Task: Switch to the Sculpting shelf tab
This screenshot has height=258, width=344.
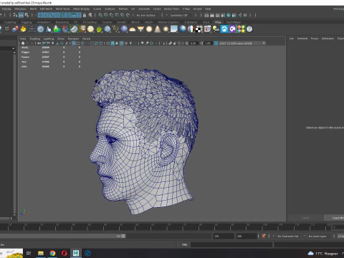Action: coord(10,22)
